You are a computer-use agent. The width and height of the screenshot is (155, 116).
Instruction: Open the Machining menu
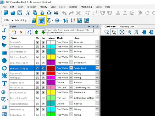(86, 7)
